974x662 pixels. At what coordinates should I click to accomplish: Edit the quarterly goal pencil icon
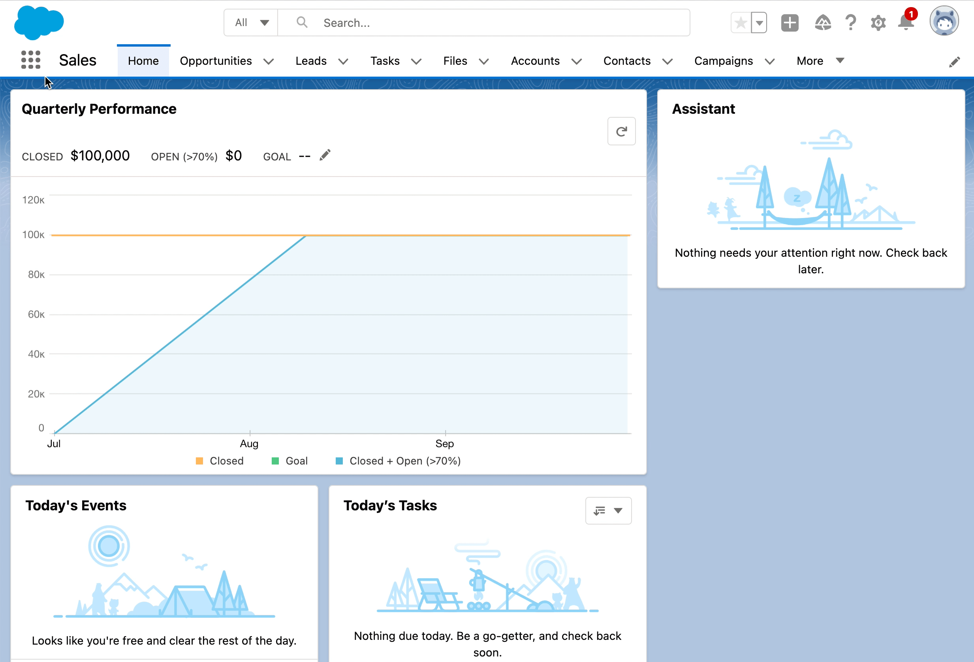pos(325,156)
